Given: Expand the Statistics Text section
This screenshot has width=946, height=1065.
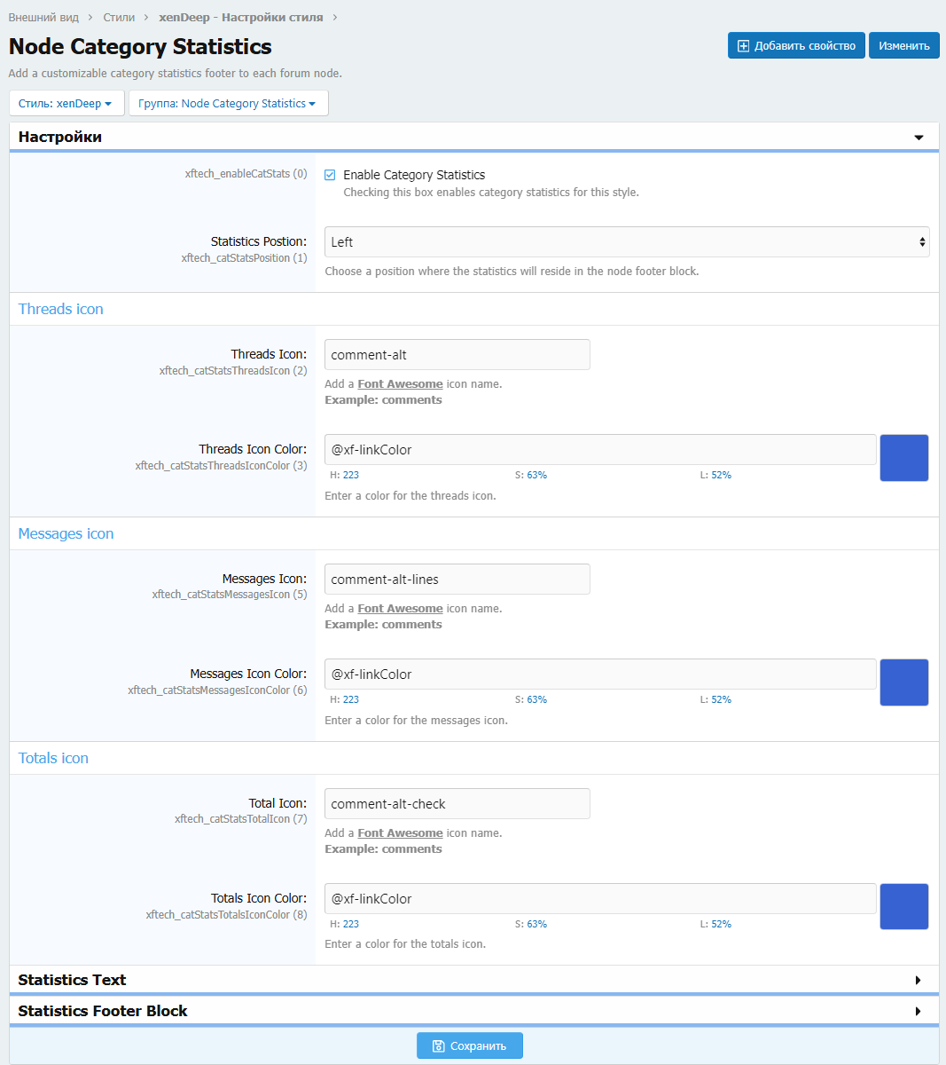Looking at the screenshot, I should click(x=918, y=980).
